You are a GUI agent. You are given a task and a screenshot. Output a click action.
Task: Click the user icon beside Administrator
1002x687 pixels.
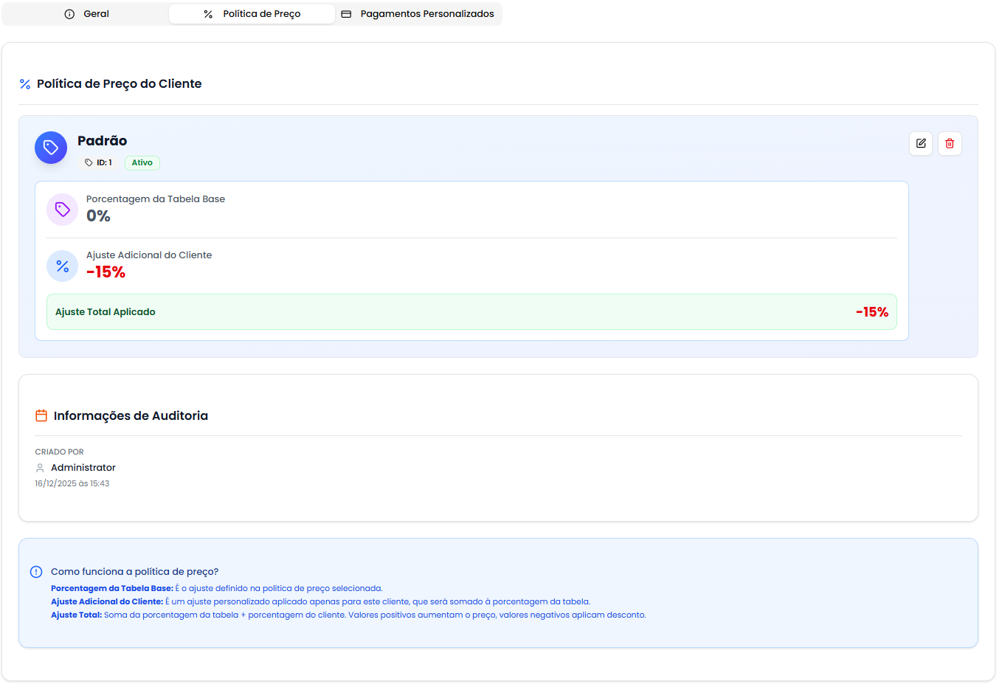click(x=40, y=468)
